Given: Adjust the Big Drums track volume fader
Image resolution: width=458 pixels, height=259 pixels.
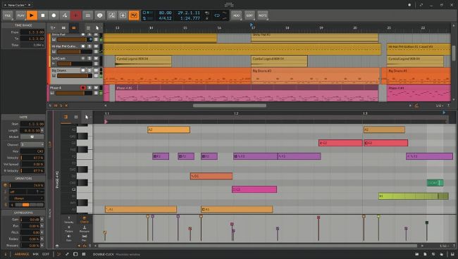Looking at the screenshot, I should click(x=75, y=76).
